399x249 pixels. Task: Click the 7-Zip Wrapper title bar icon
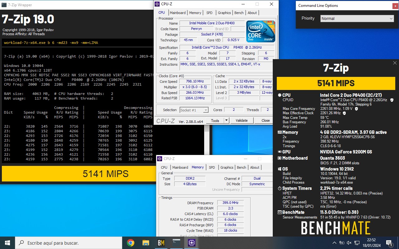(x=4, y=5)
